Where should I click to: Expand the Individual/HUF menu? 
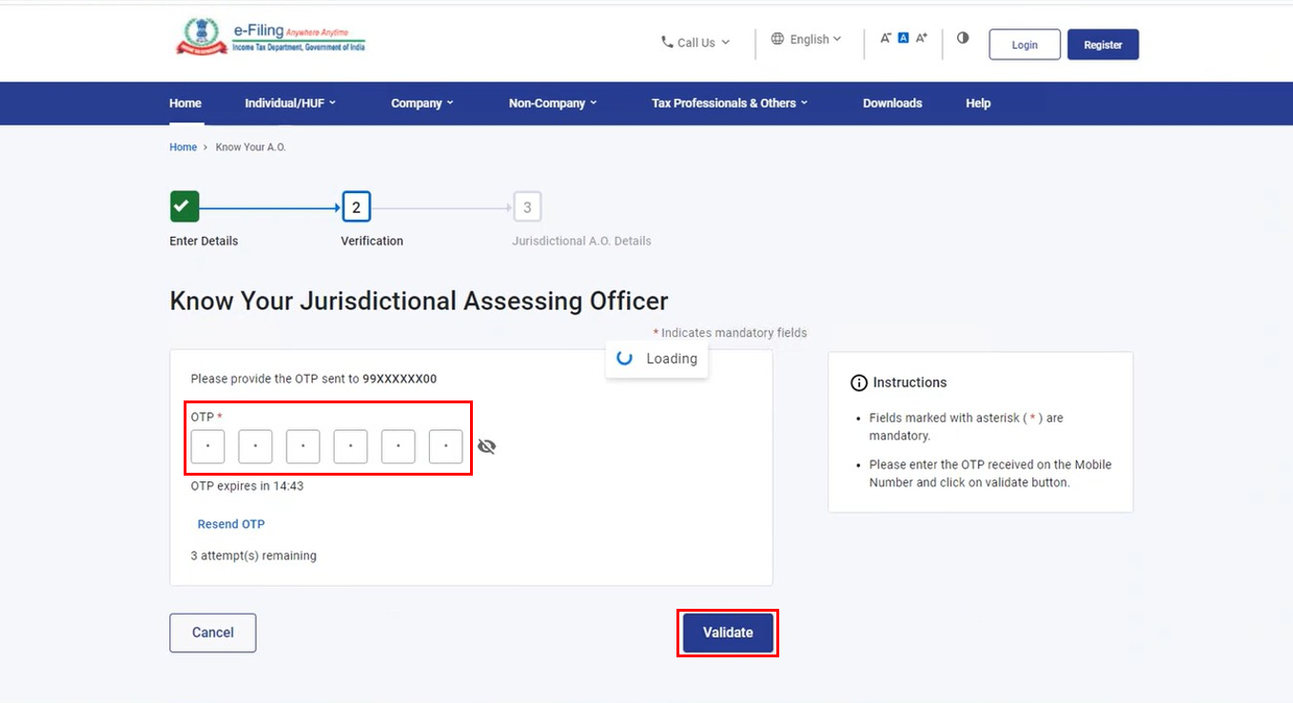click(290, 103)
